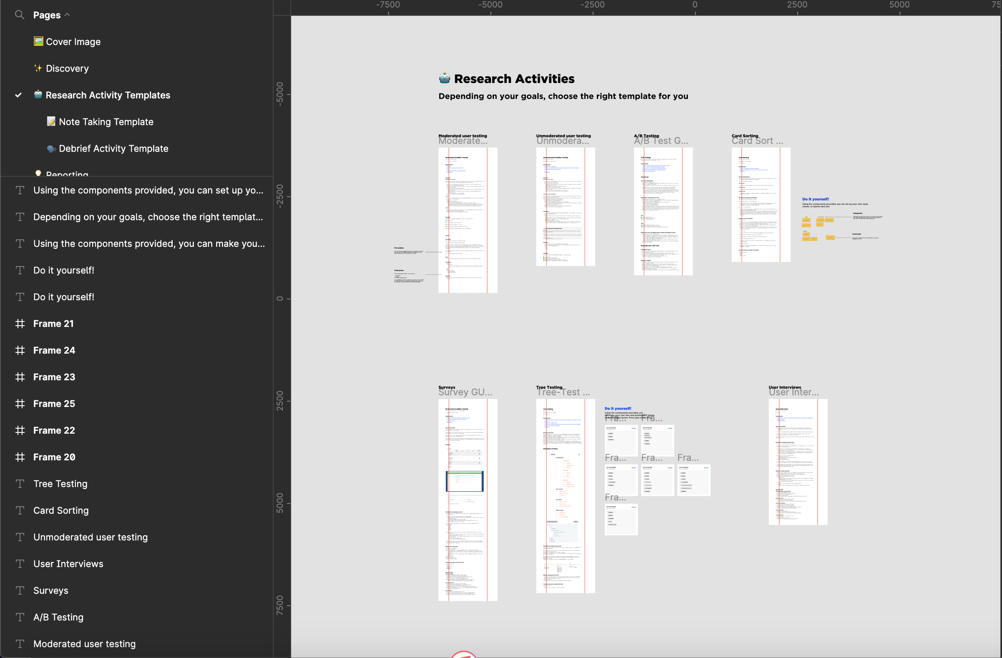Click the Card Sorting text layer icon
Viewport: 1002px width, 658px height.
20,510
